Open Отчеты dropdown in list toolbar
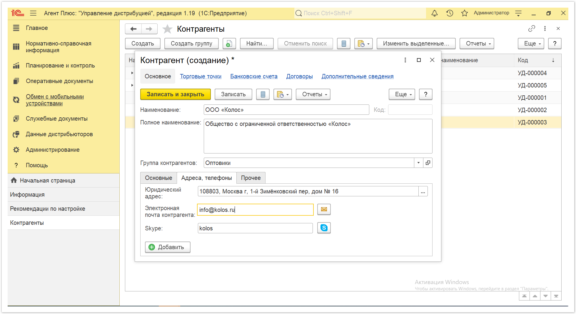The width and height of the screenshot is (576, 314). (477, 43)
